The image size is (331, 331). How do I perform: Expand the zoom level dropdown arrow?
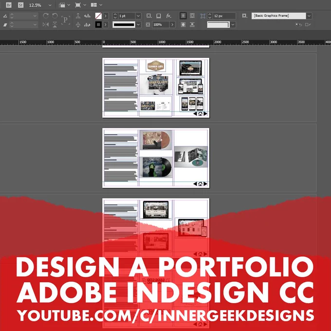tap(50, 5)
